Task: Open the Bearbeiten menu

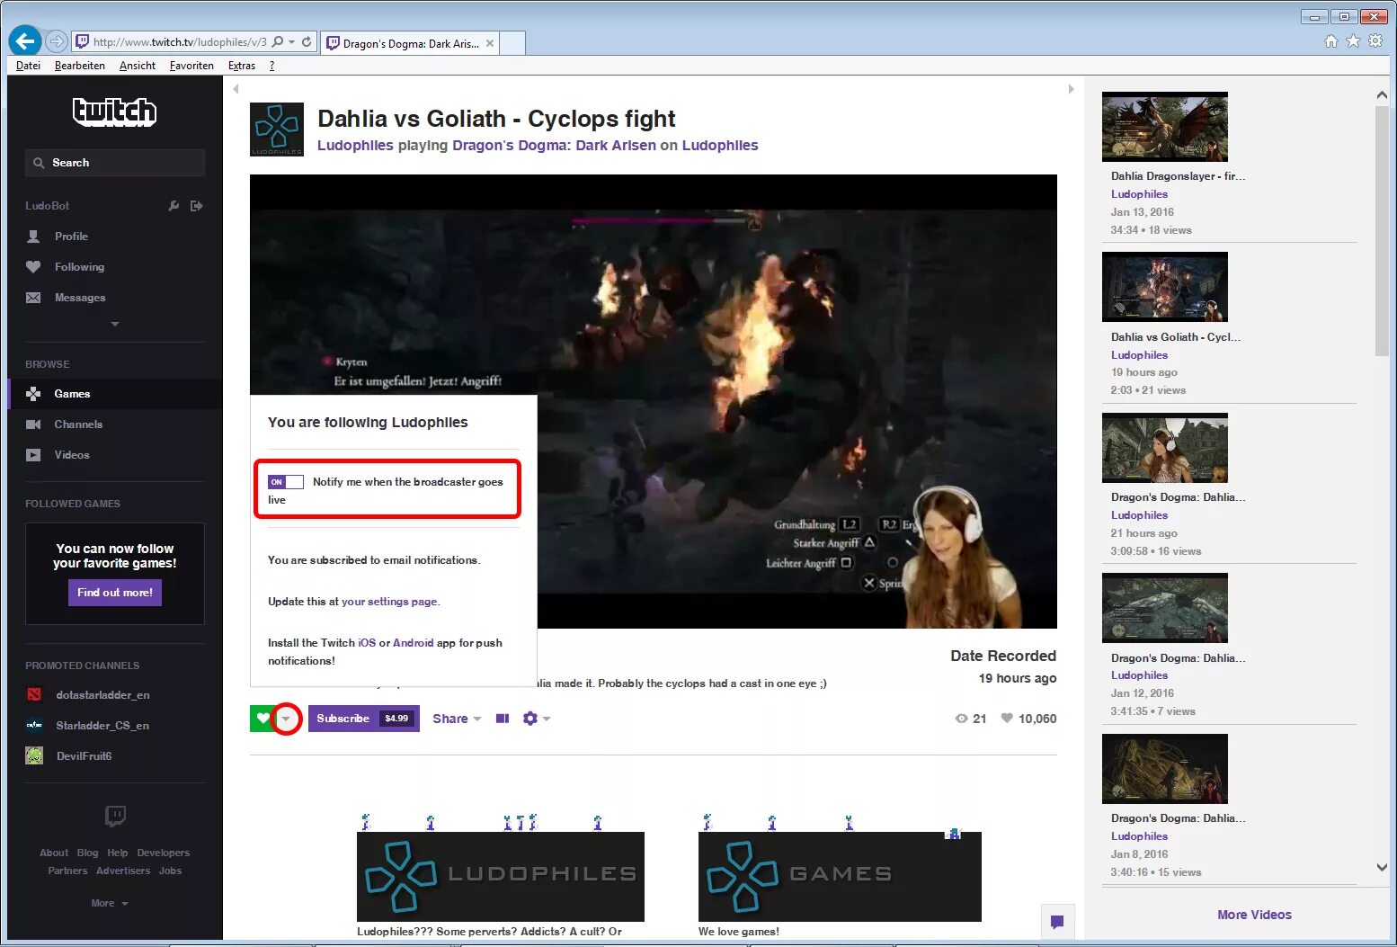Action: 80,66
